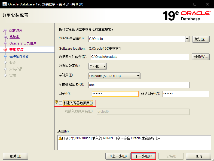Focus the 确认口令(C) confirm password field

click(186, 94)
